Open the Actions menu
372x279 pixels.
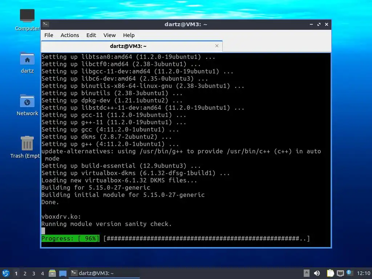tap(70, 35)
